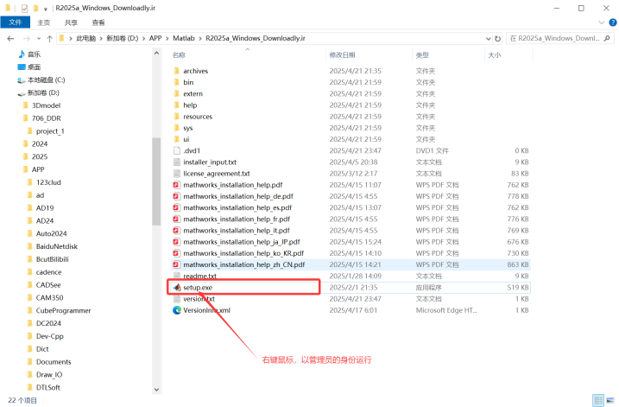Select APP in the address path
The image size is (619, 407).
click(x=155, y=38)
